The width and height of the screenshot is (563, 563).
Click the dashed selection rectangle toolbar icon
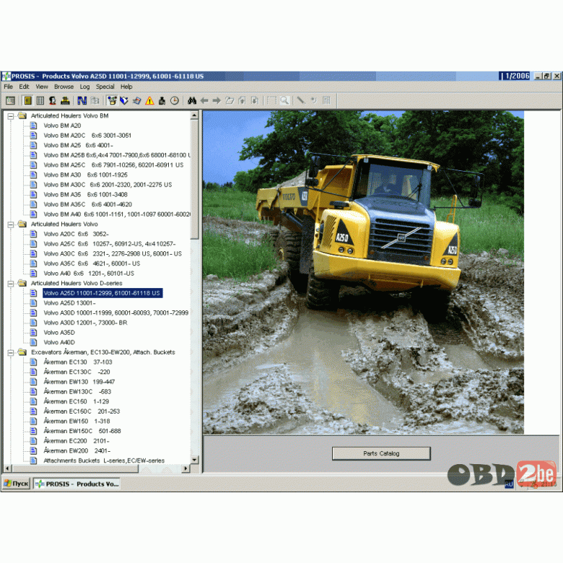[x=272, y=100]
